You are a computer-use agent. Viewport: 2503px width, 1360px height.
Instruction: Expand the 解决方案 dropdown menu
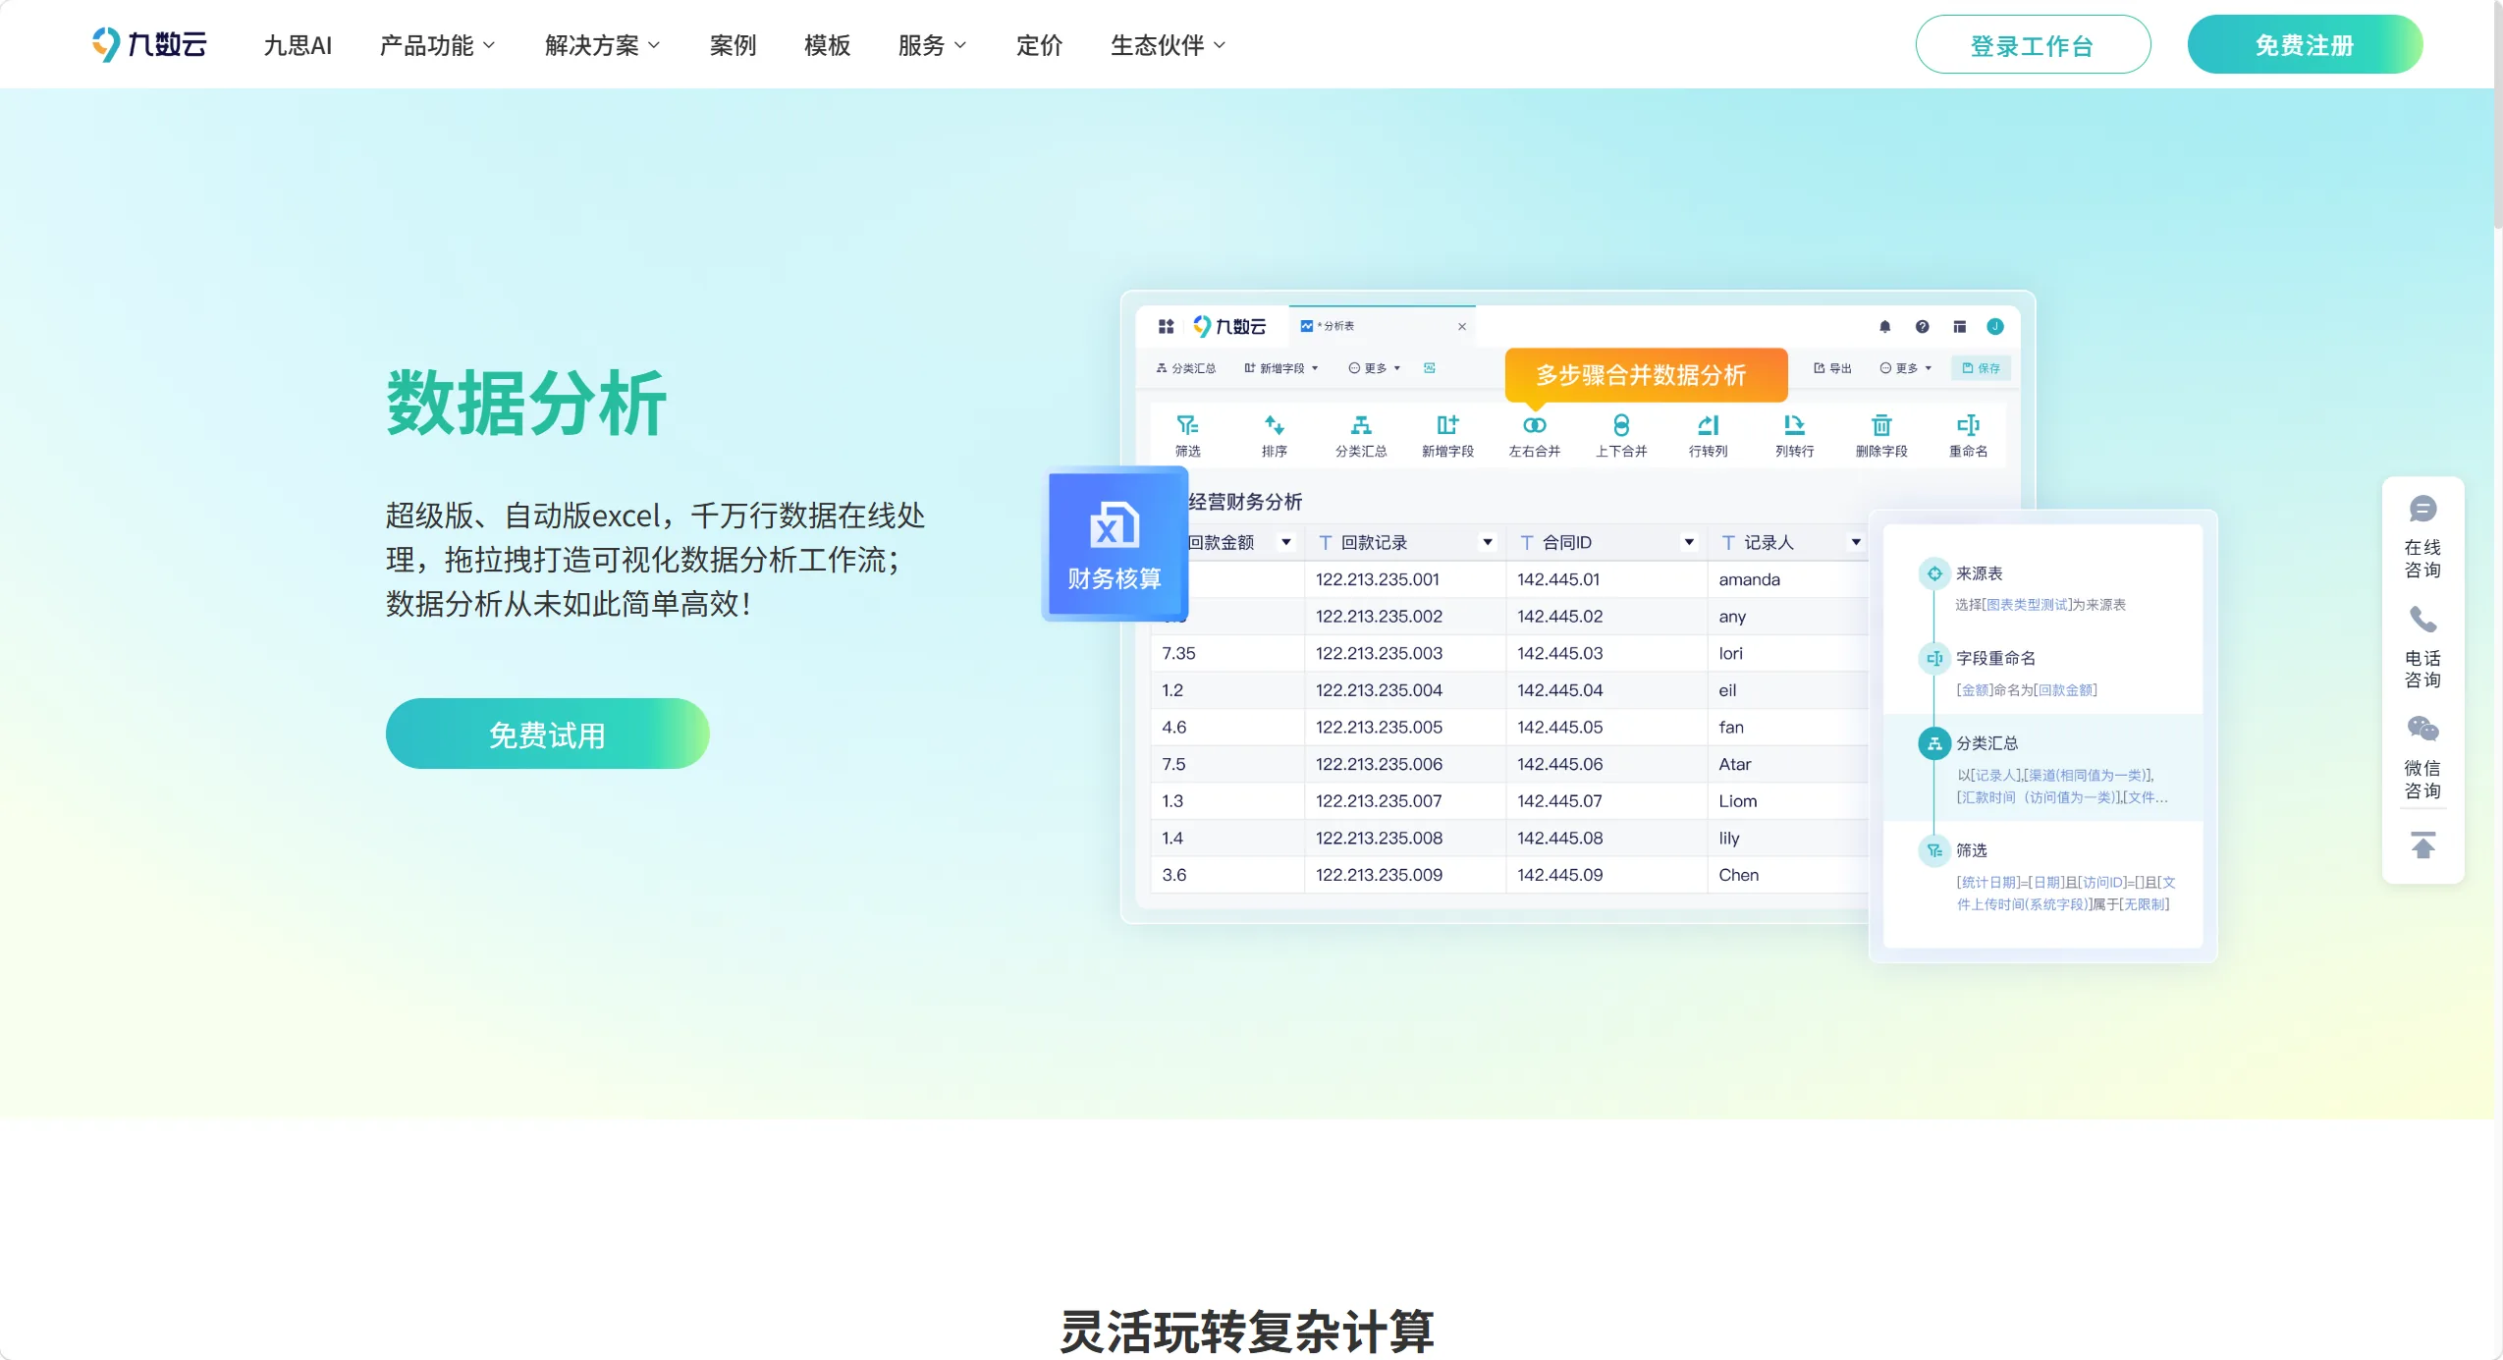[603, 45]
